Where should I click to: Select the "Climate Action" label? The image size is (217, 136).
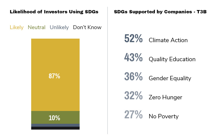[x=168, y=40]
